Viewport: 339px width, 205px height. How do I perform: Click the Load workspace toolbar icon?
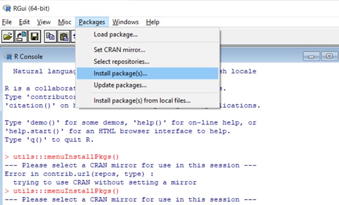pos(21,36)
